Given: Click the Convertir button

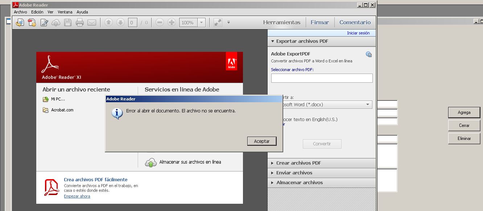Looking at the screenshot, I should (322, 144).
